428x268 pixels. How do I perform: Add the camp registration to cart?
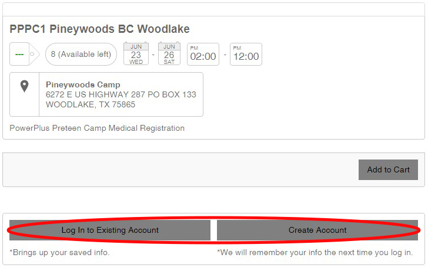(388, 169)
